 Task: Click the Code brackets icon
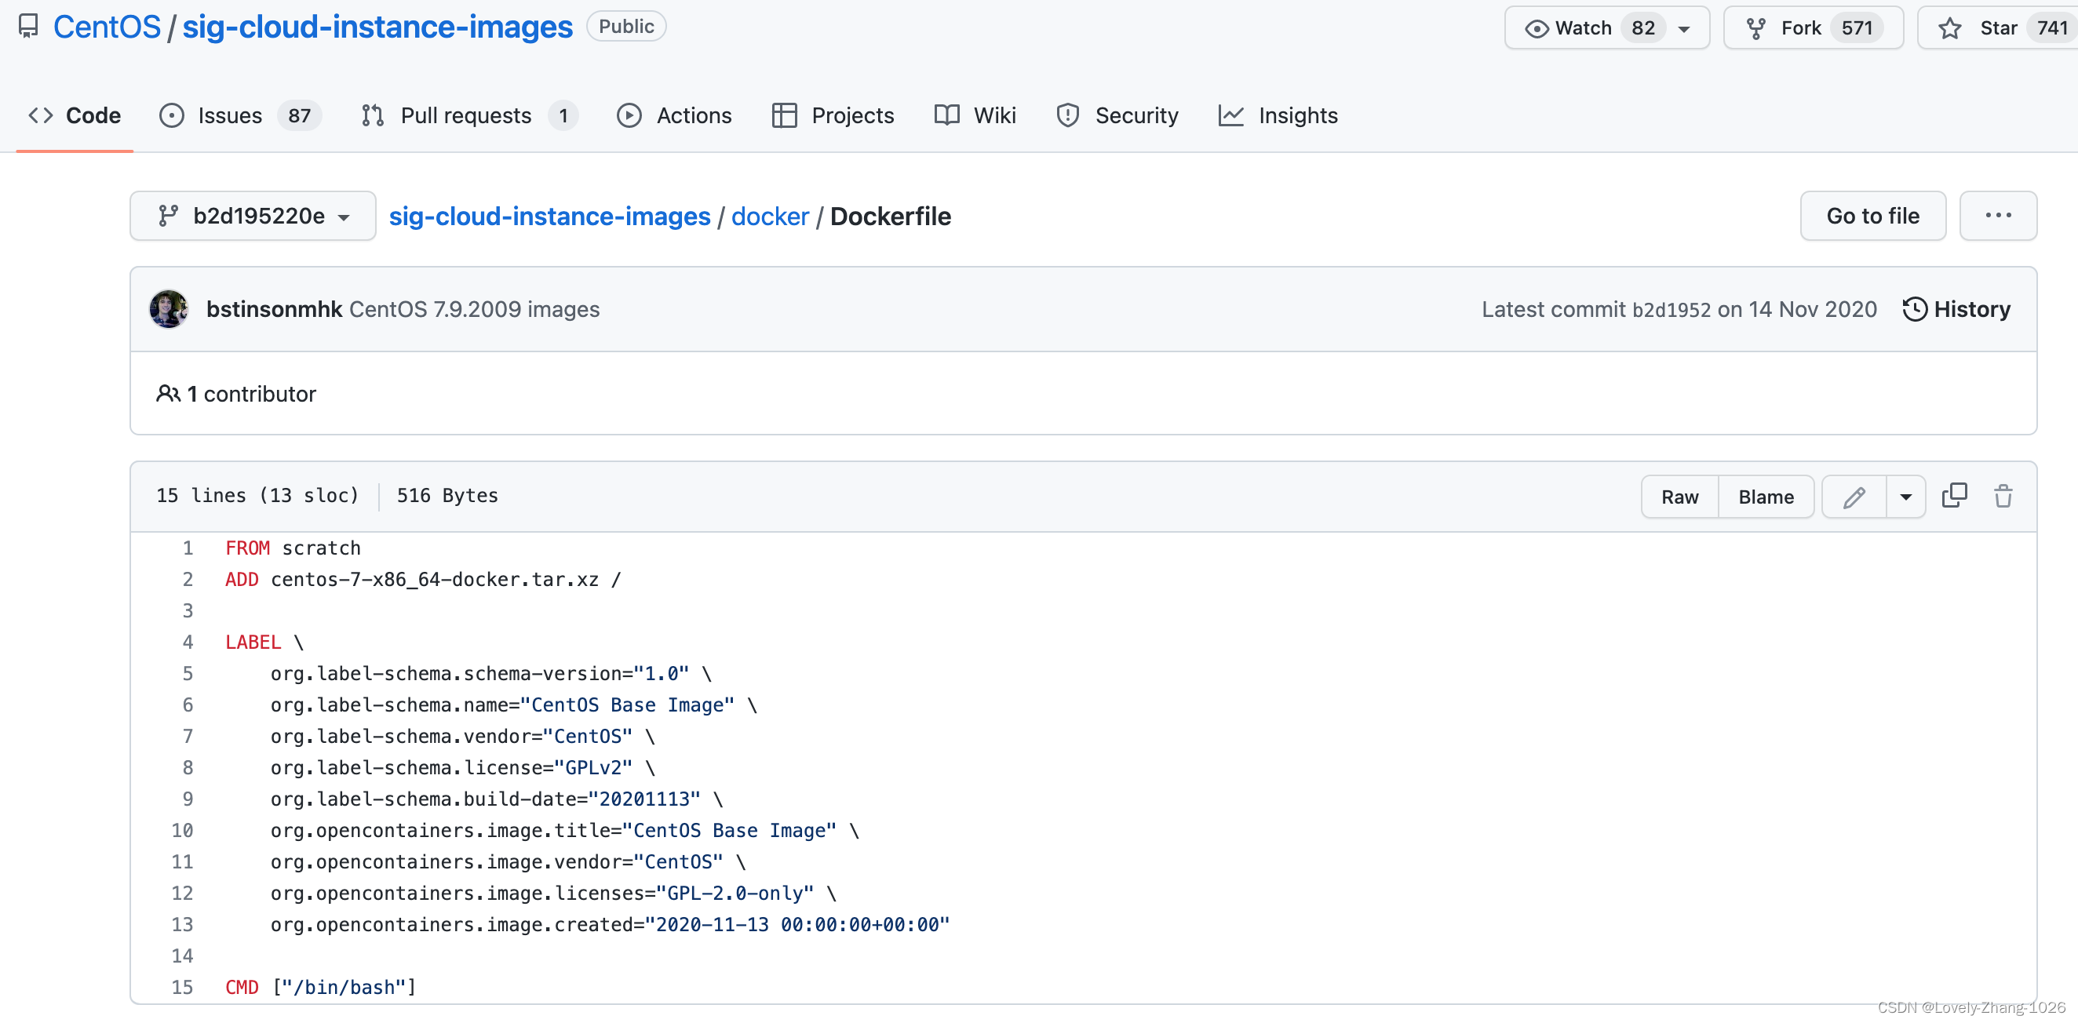(x=40, y=115)
